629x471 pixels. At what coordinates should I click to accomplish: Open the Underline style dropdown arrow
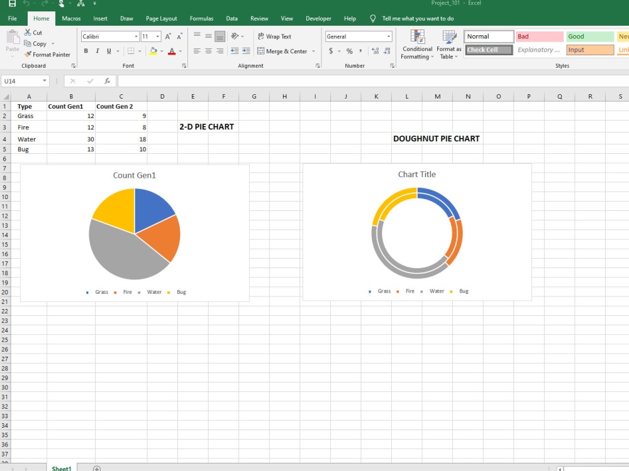tap(118, 51)
